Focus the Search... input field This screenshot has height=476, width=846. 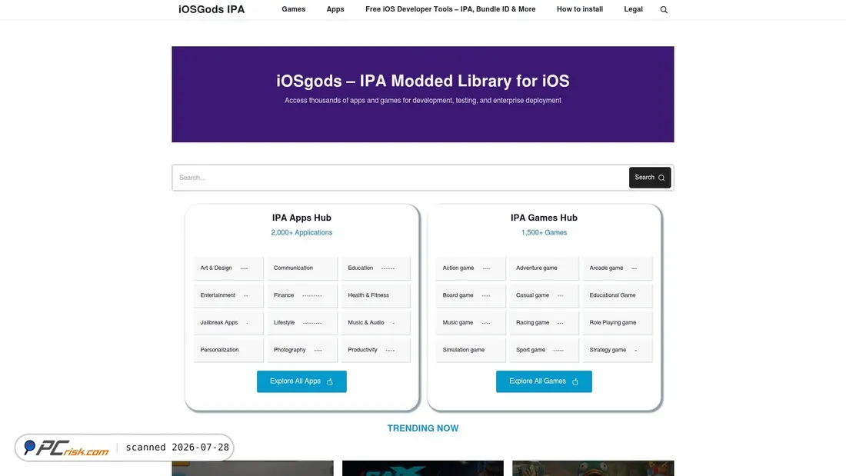[x=401, y=178]
